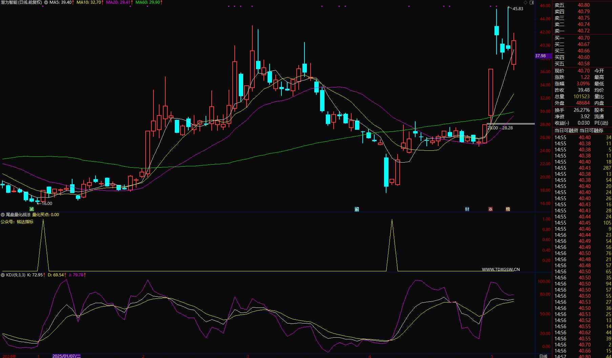612x358 pixels.
Task: Select the 14:56 tick at price 40.62
Action: 582,333
